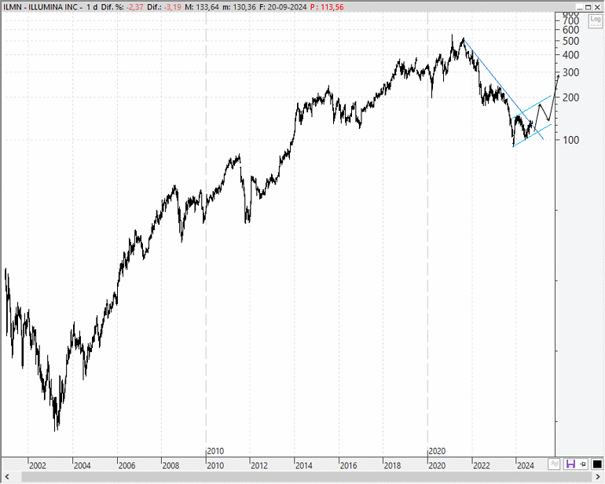Screen dimensions: 605x484
Task: Click the 'm: 130,36' minimum value
Action: point(239,7)
